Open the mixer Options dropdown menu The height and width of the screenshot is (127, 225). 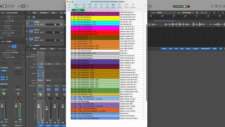(x=44, y=49)
